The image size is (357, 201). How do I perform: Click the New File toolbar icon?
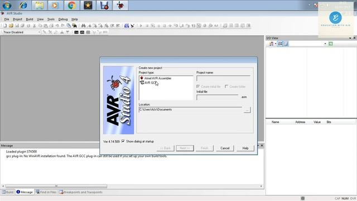[x=5, y=26]
